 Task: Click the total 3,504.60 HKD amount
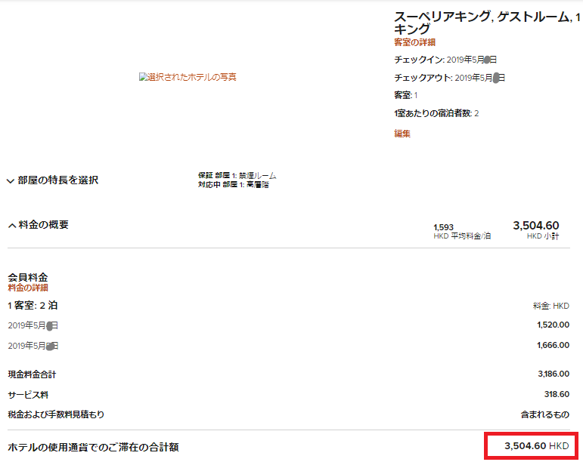coord(537,446)
